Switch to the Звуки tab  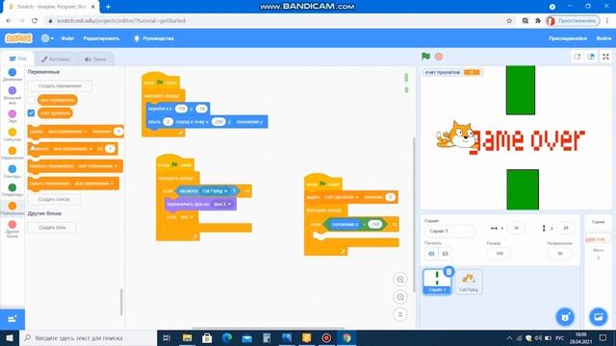[95, 59]
